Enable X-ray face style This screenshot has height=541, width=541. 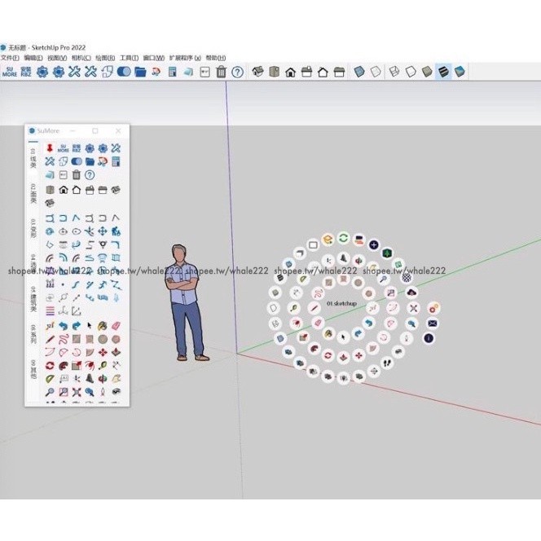click(x=359, y=72)
